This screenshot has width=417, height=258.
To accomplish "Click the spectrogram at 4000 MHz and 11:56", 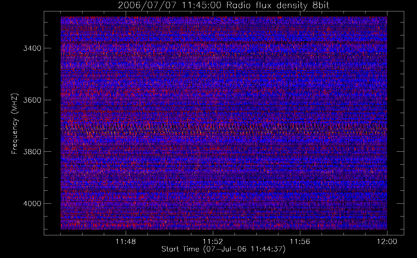I will (x=300, y=203).
